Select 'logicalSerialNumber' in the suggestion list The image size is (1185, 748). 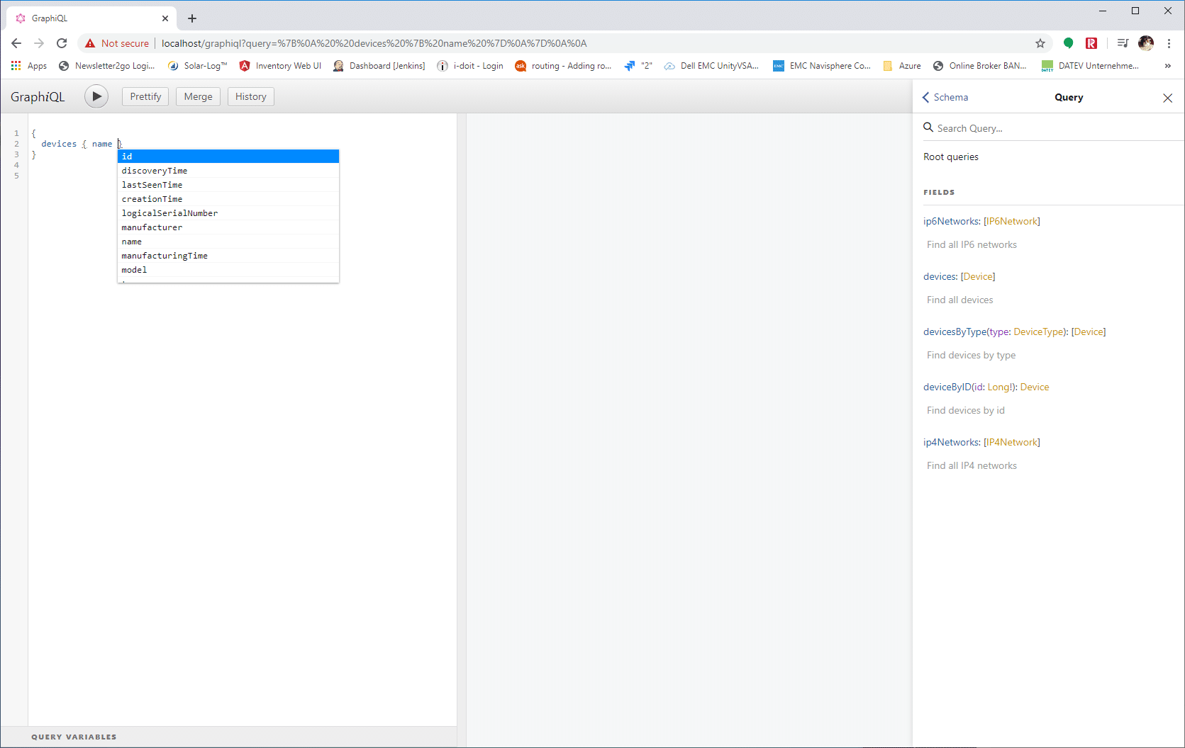169,212
